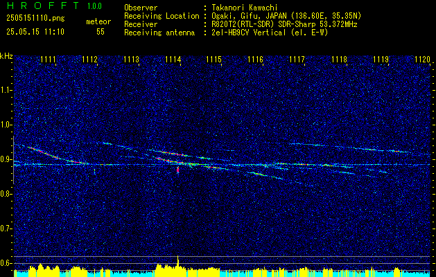Click the 2el-HB9CV antenna description
This screenshot has height=277, width=436.
pyautogui.click(x=270, y=33)
